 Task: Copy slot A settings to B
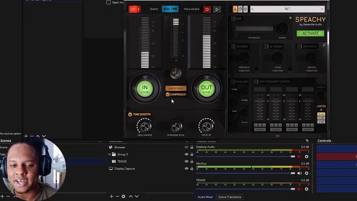[x=240, y=9]
